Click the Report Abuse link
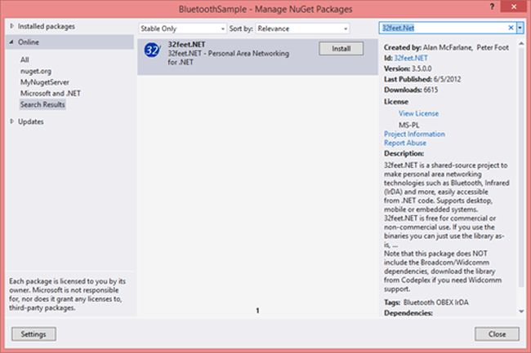Screen dimensions: 531x353 pyautogui.click(x=405, y=143)
